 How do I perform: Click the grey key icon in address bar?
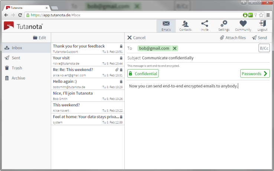coord(256,15)
